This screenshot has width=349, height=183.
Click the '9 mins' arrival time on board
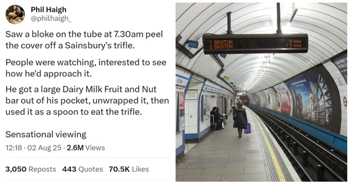coord(294,41)
